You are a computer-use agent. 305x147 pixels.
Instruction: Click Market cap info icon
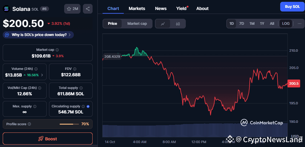coord(57,50)
